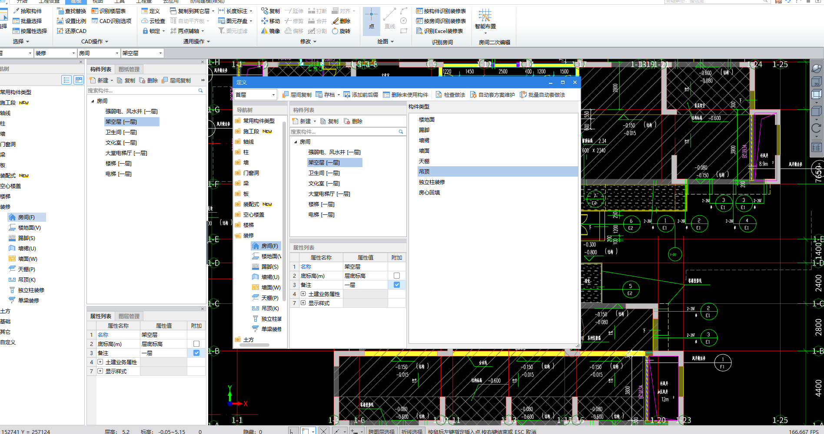This screenshot has width=824, height=434.
Task: Click 旋转 rotate tool
Action: [x=341, y=31]
